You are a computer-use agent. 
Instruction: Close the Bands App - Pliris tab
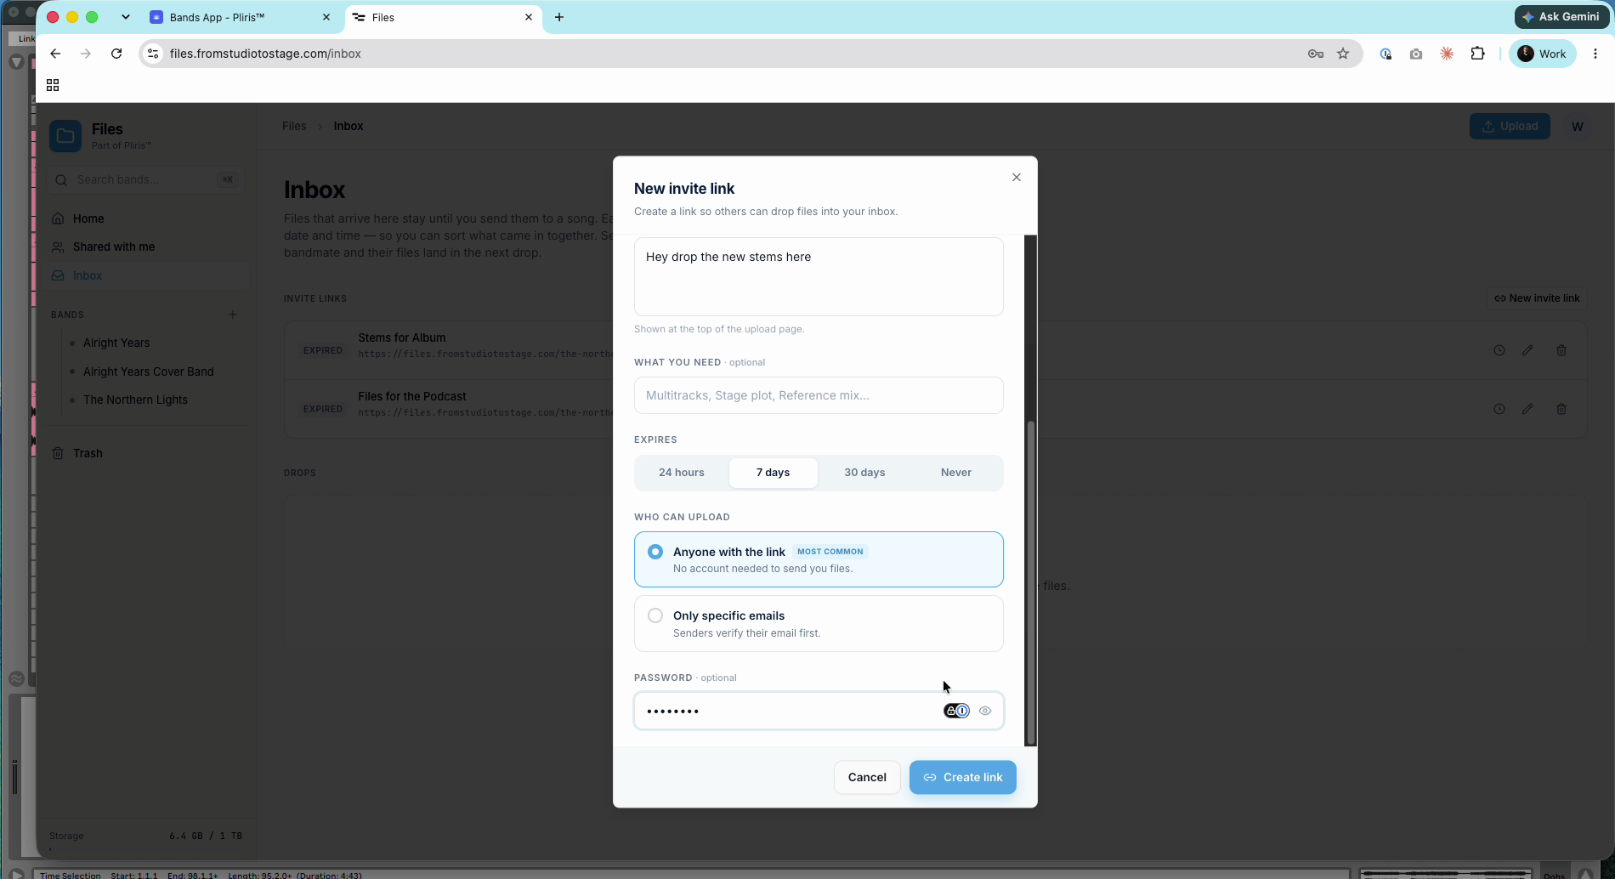click(326, 17)
